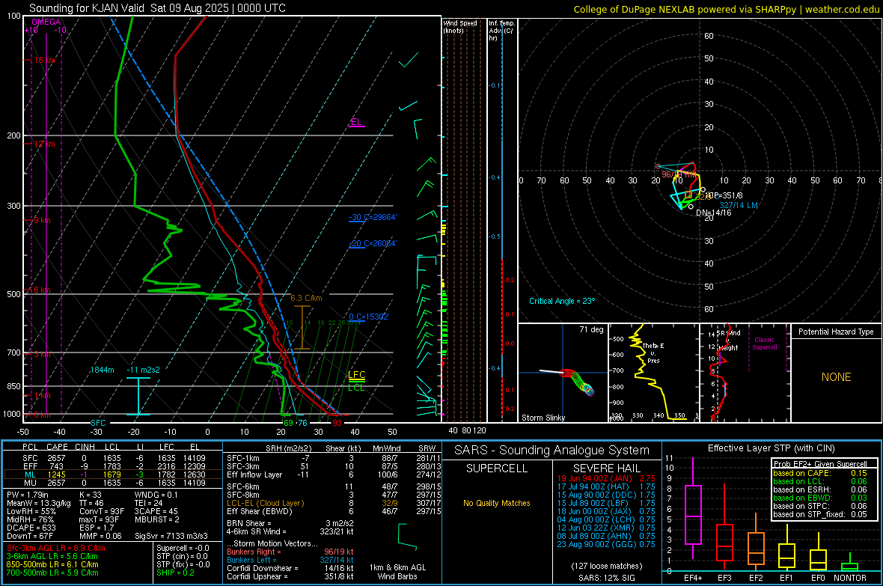Click the 'STP (cin) = 0.0' value

click(x=181, y=556)
